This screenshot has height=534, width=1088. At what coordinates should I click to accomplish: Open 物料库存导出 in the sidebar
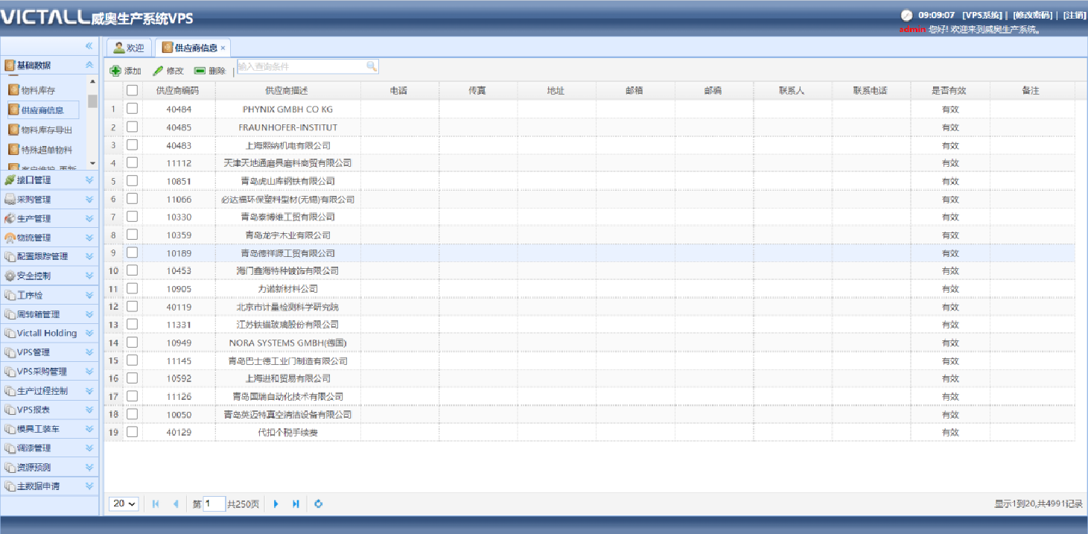[x=46, y=130]
